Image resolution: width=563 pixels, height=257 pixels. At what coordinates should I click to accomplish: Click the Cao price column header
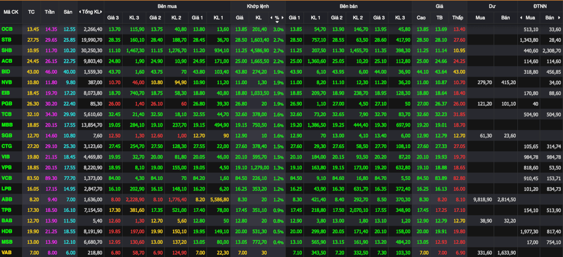click(421, 17)
